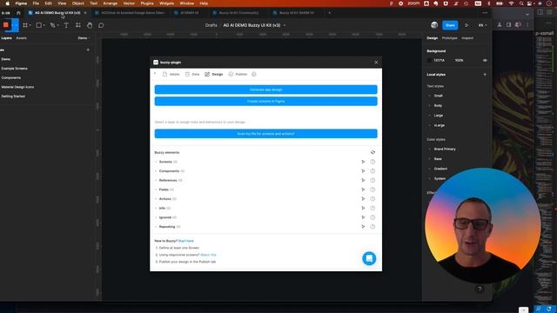The width and height of the screenshot is (557, 313).
Task: Select the Frame tool in Figma toolbar
Action: click(25, 25)
